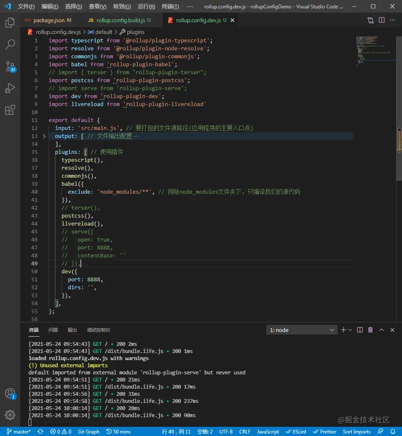Viewport: 402px width, 436px height.
Task: Open the editor More Actions ellipsis
Action: coord(392,20)
